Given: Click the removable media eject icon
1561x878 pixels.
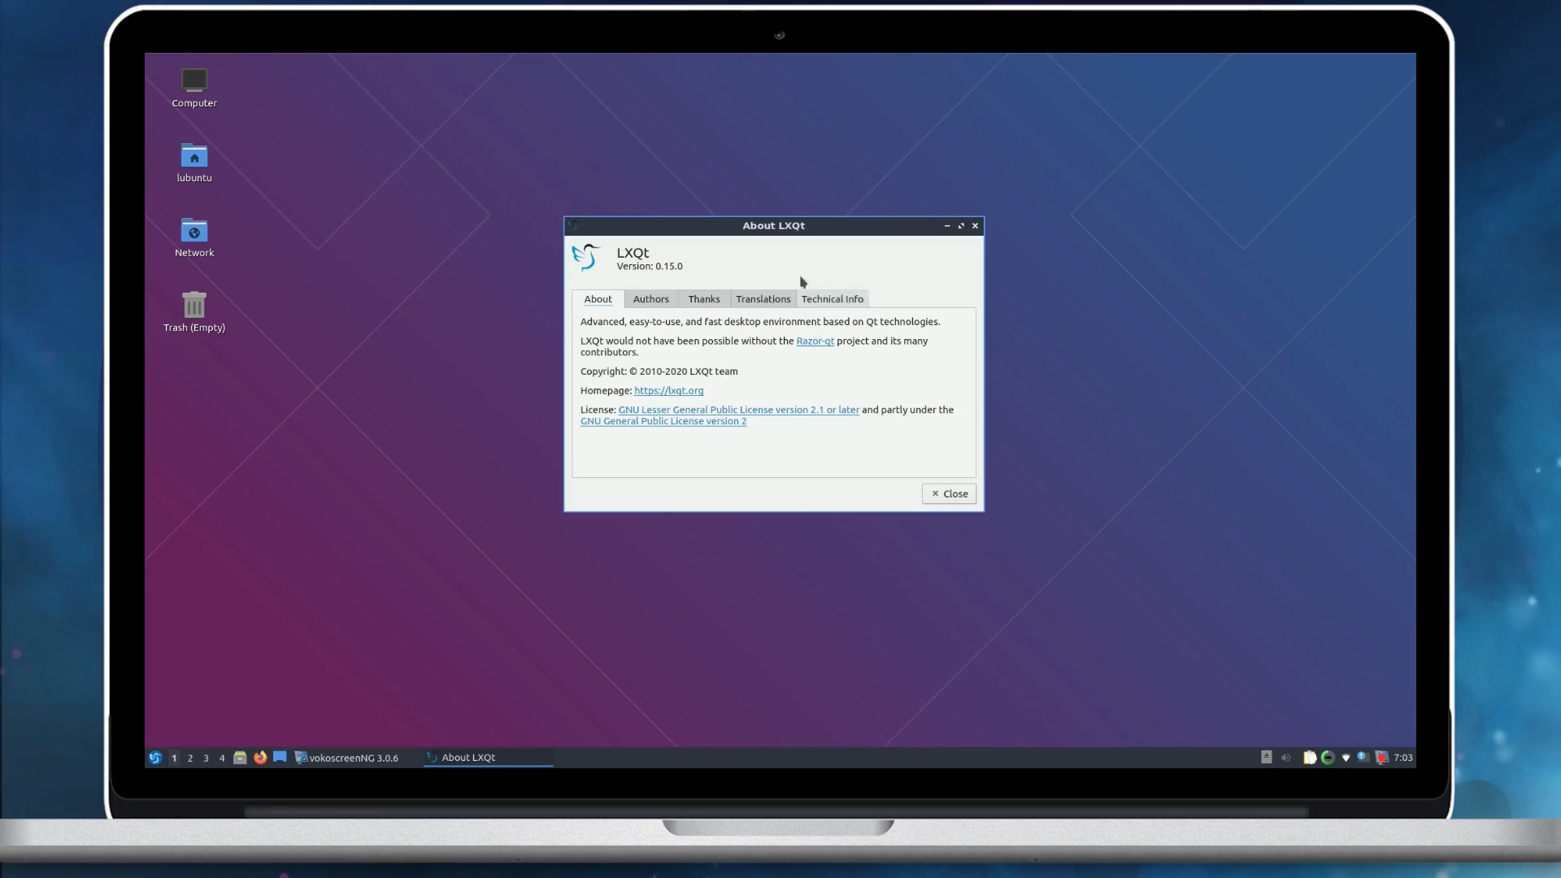Looking at the screenshot, I should 1266,757.
